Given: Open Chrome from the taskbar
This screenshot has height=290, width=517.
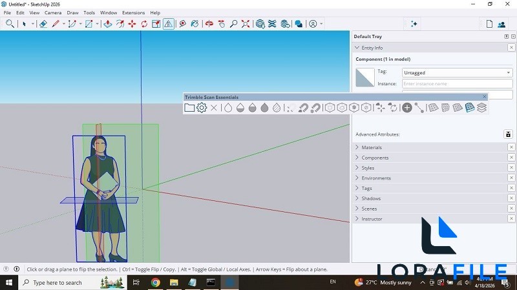Looking at the screenshot, I should [x=155, y=282].
